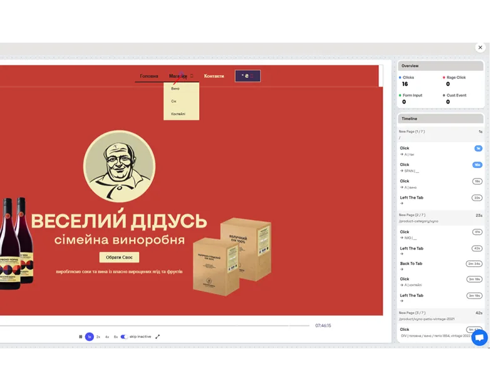Jump to the 41s click event badge
This screenshot has height=376, width=501.
[477, 232]
